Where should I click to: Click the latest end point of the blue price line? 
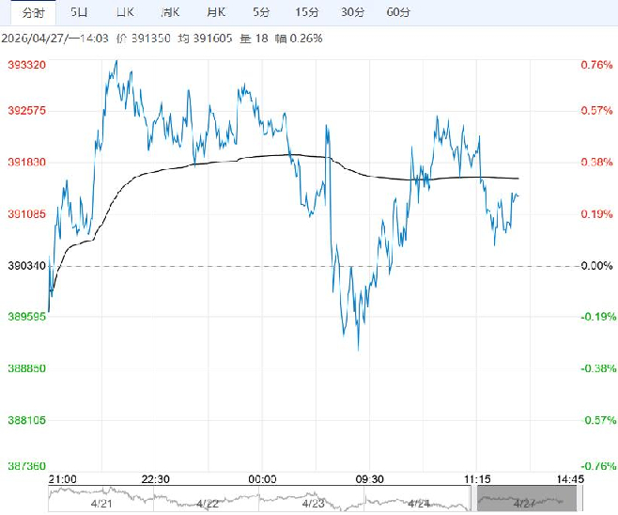518,195
